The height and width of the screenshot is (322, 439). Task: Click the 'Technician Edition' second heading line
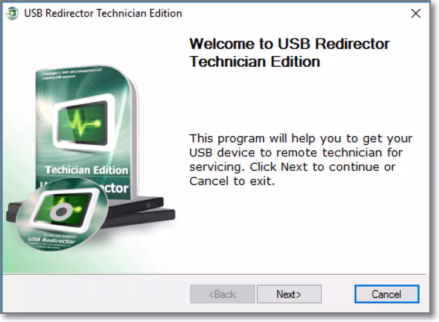(x=255, y=61)
